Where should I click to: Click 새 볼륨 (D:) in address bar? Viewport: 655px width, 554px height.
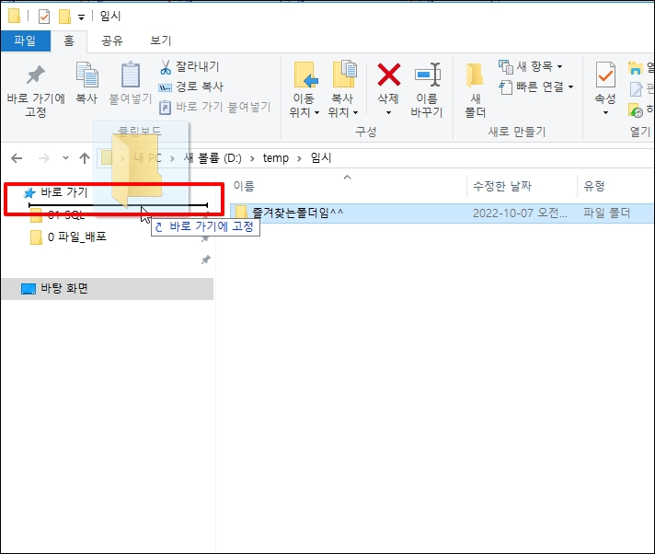pos(213,158)
